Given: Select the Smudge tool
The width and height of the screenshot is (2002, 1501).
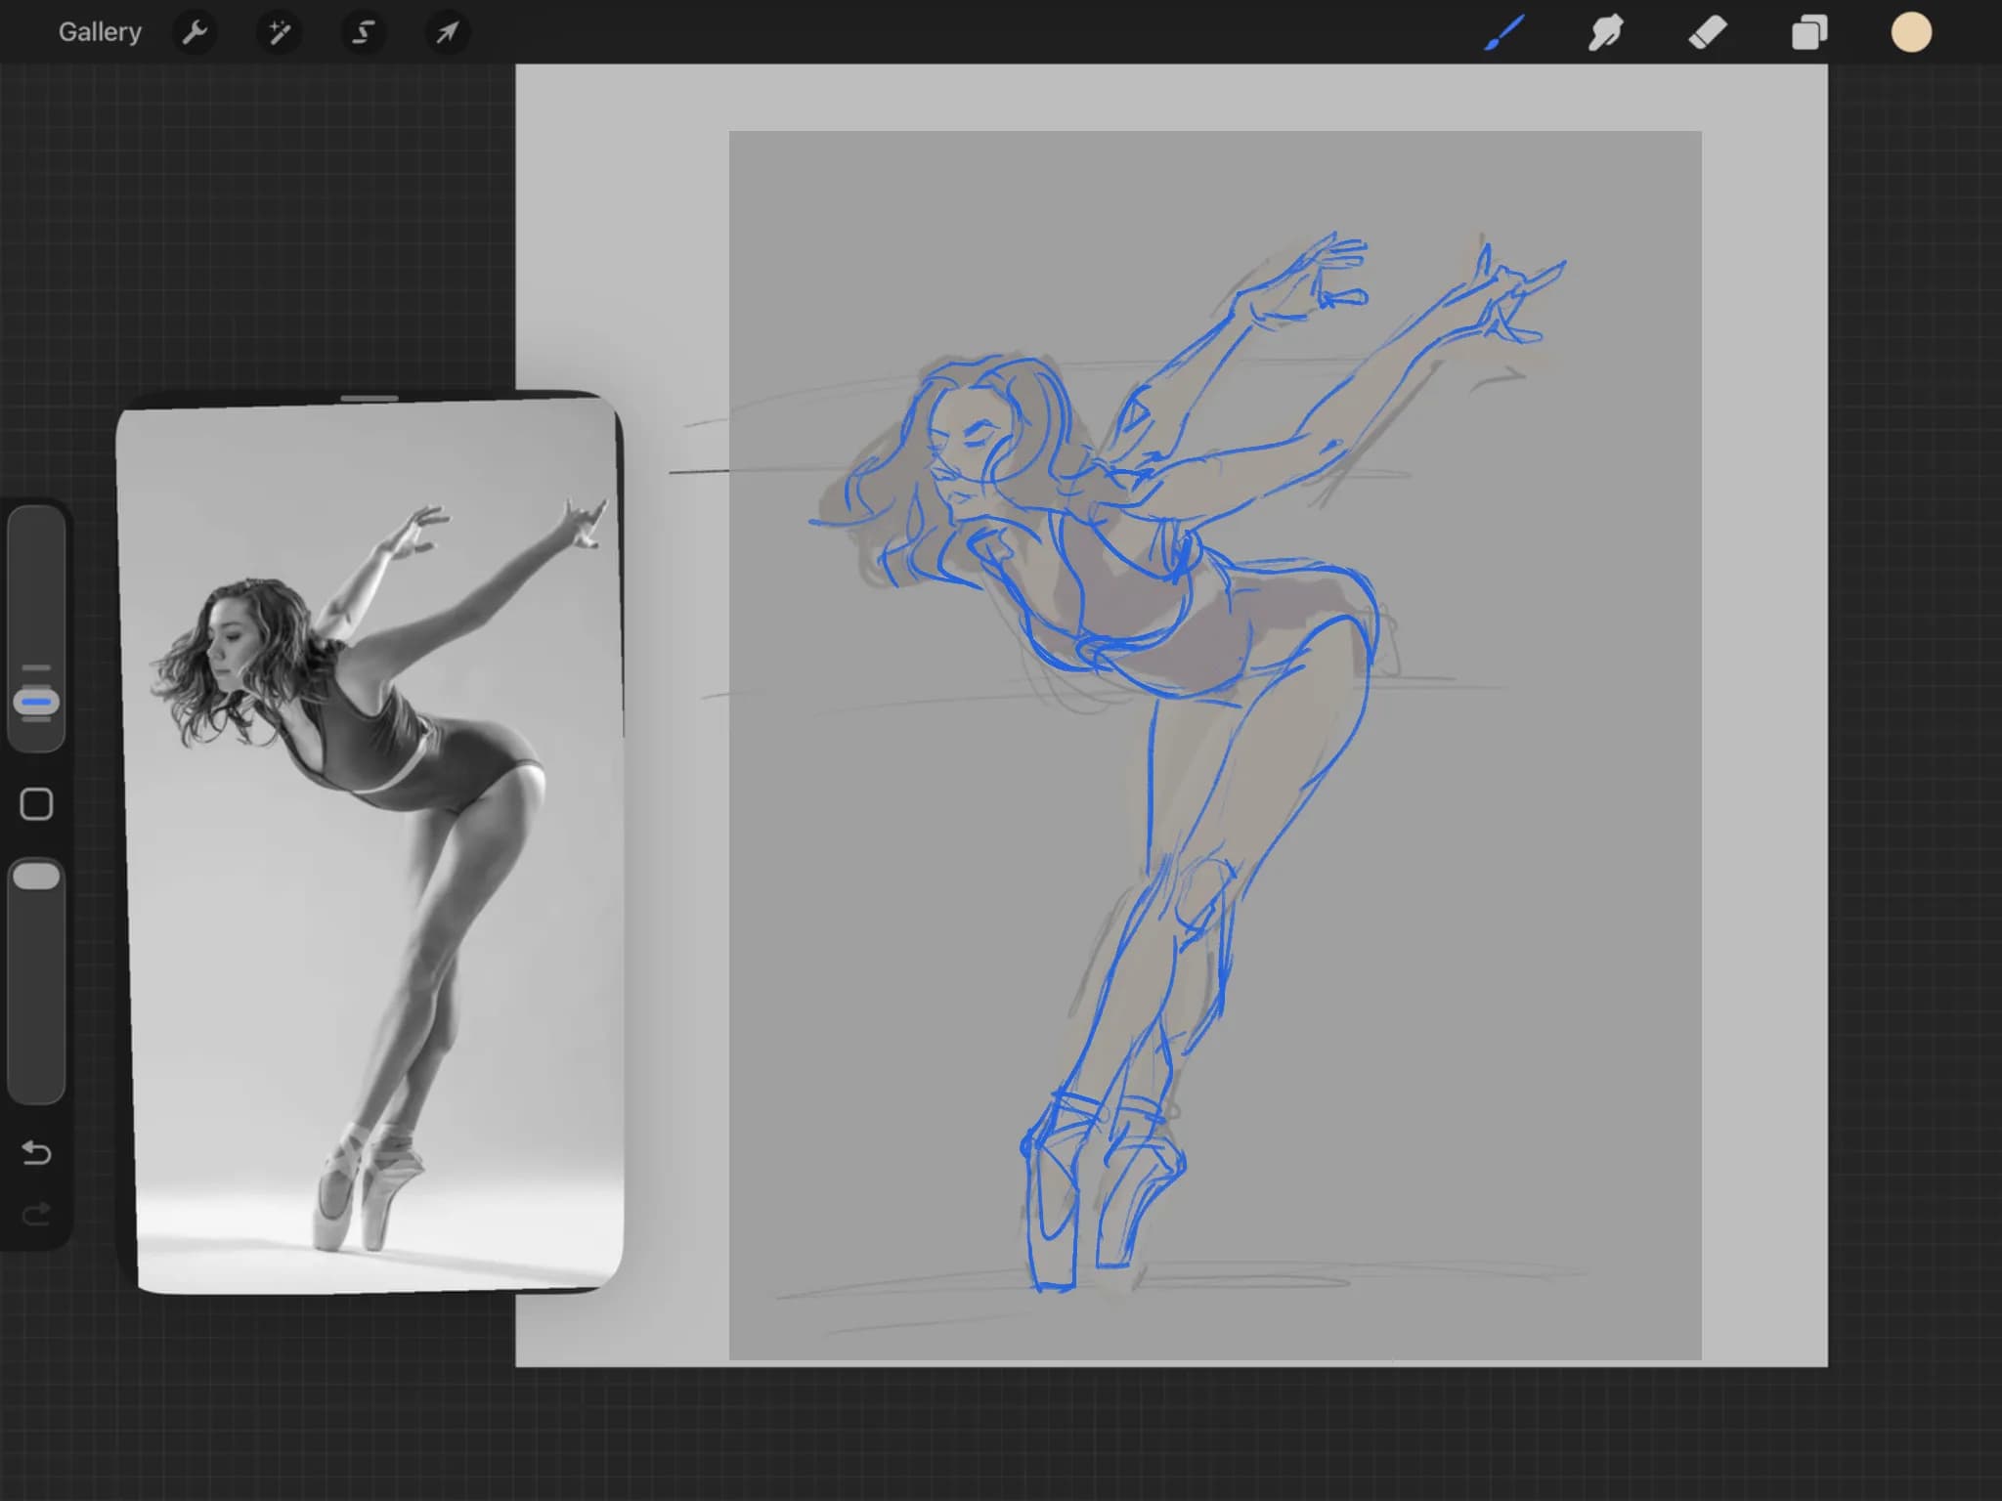Looking at the screenshot, I should pyautogui.click(x=1606, y=32).
